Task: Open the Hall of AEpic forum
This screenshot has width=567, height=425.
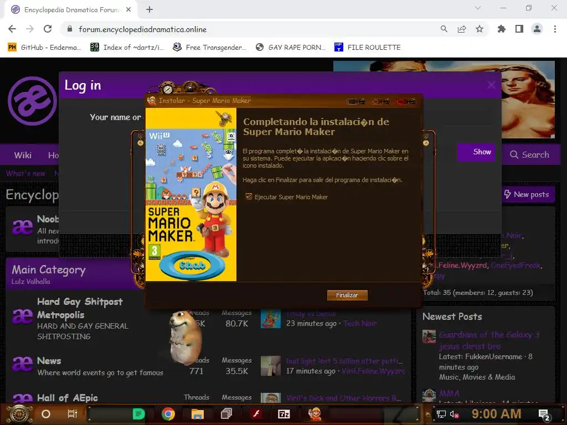Action: coord(67,397)
